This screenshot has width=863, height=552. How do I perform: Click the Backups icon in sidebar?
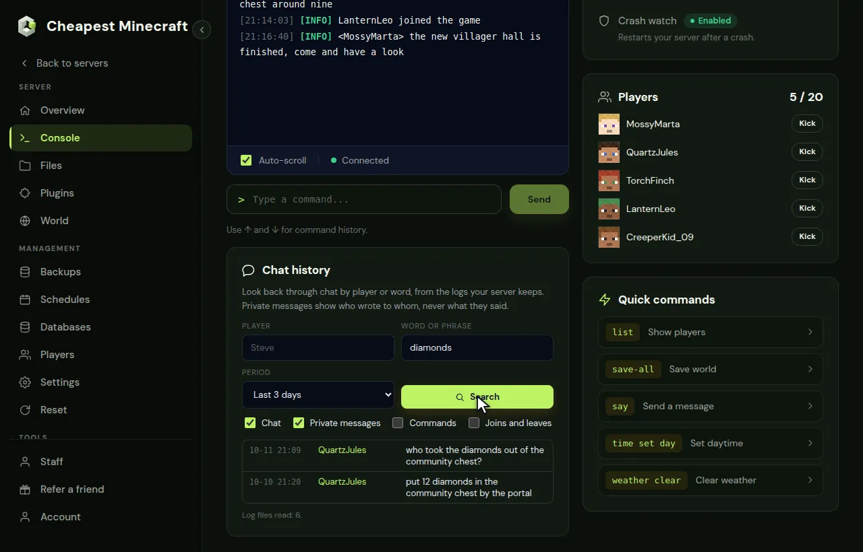[25, 272]
